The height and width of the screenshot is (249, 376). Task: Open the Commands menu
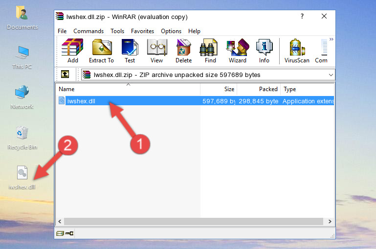click(x=88, y=31)
